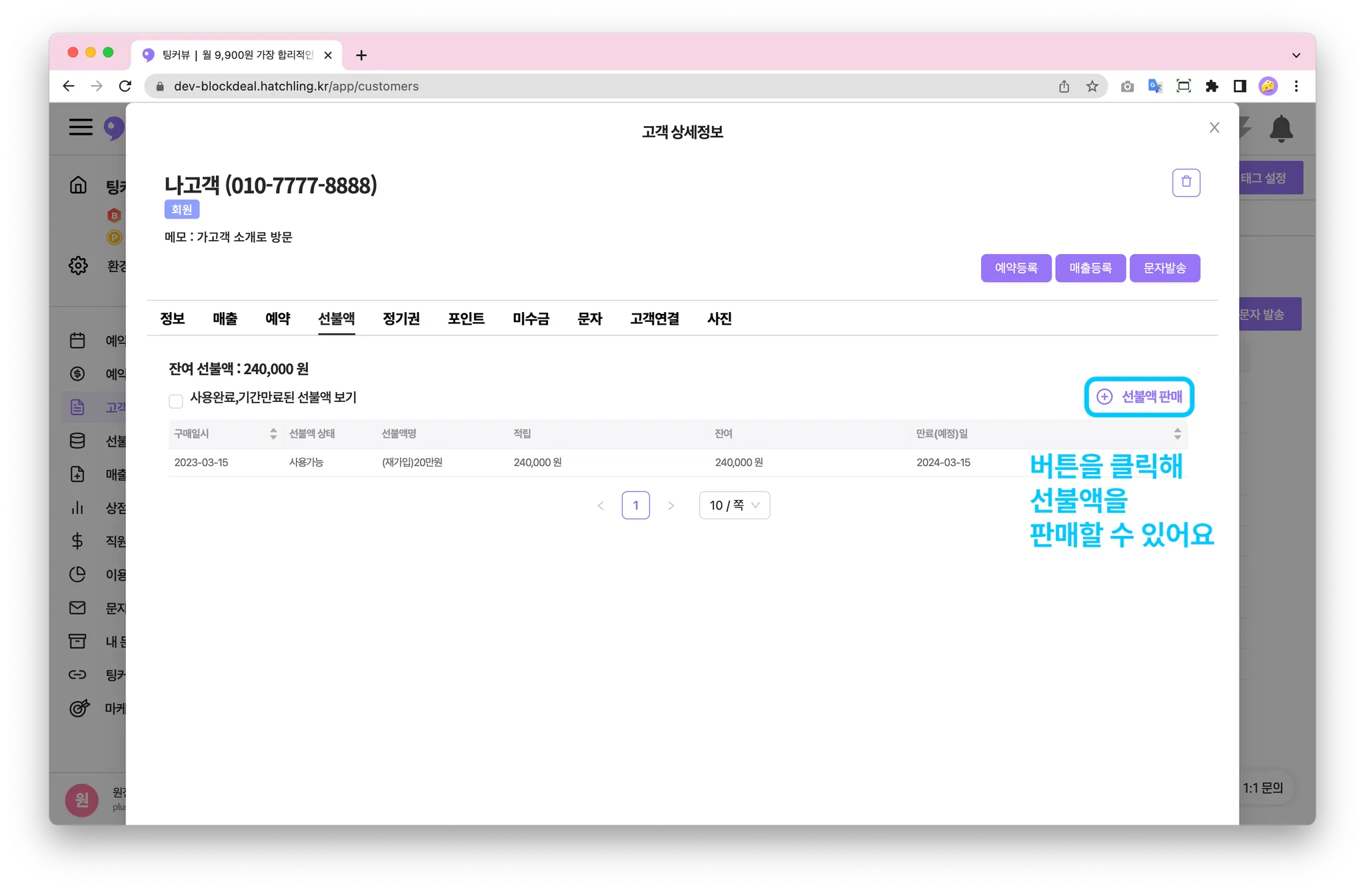Click the marketing target sidebar icon

(79, 708)
